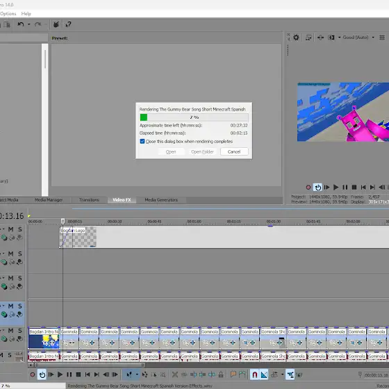Click the Undo arrow in top toolbar

(x=21, y=24)
